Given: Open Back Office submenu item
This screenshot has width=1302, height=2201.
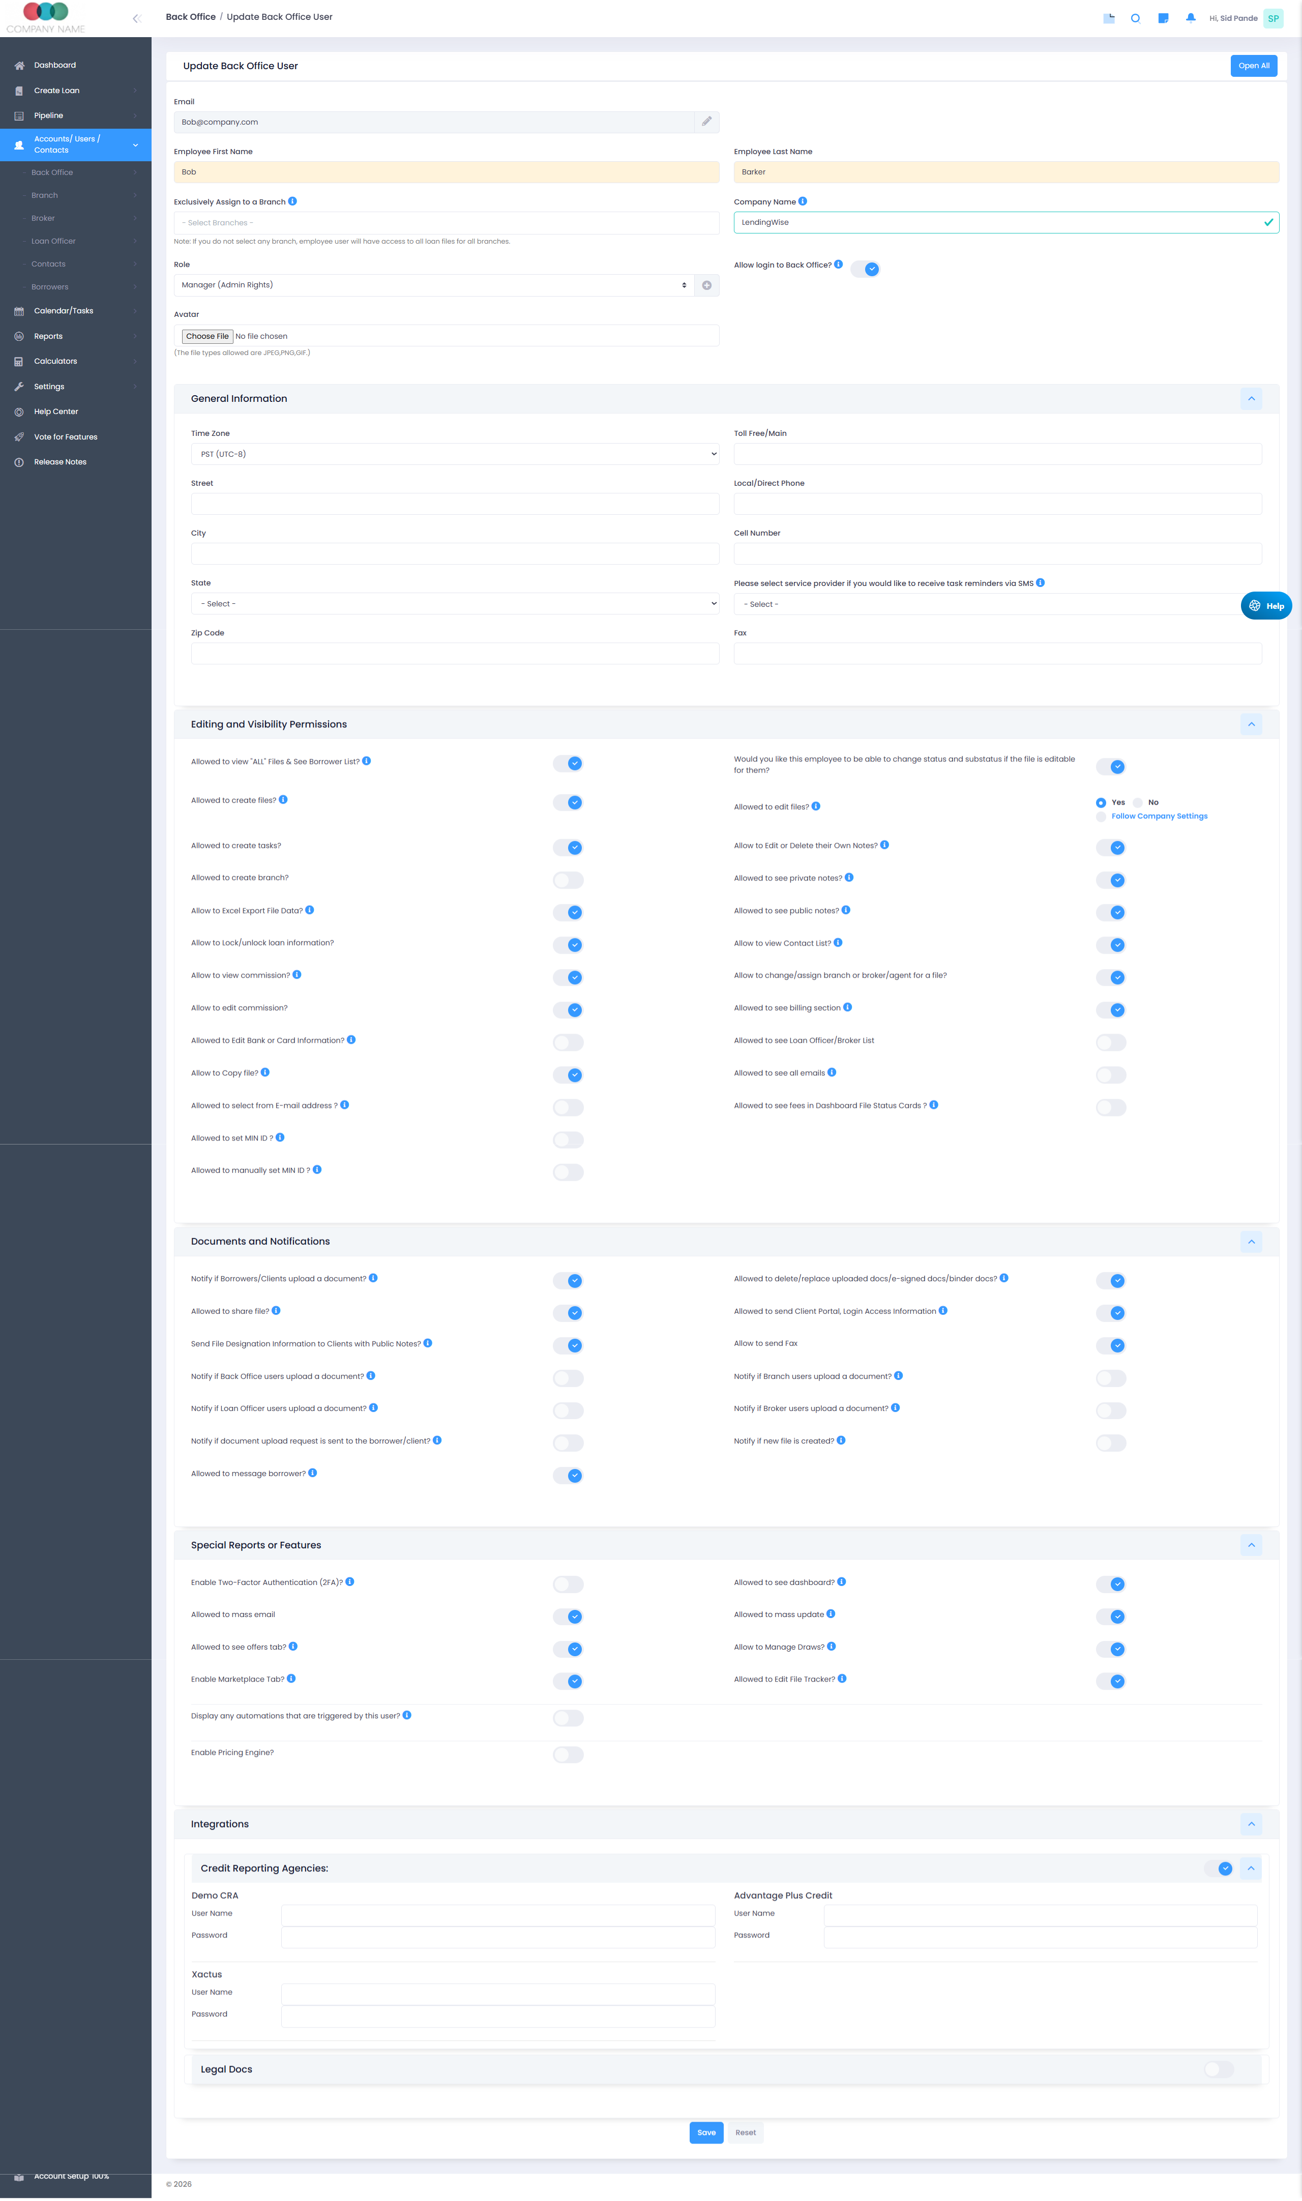Looking at the screenshot, I should point(53,173).
